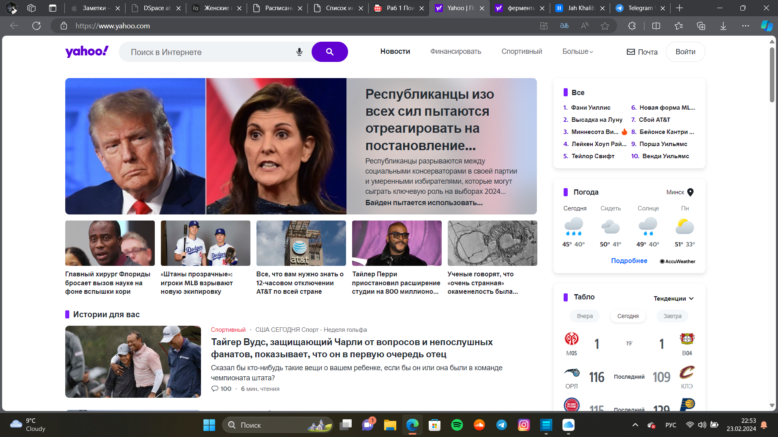Click the purple search magnifier button

[x=329, y=52]
